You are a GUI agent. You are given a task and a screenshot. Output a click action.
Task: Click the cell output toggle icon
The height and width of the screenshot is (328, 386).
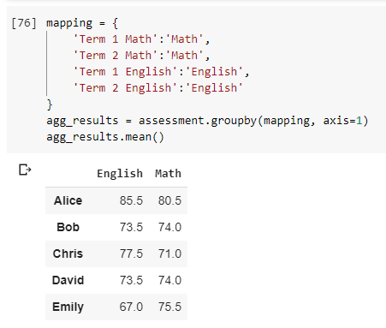pyautogui.click(x=25, y=170)
